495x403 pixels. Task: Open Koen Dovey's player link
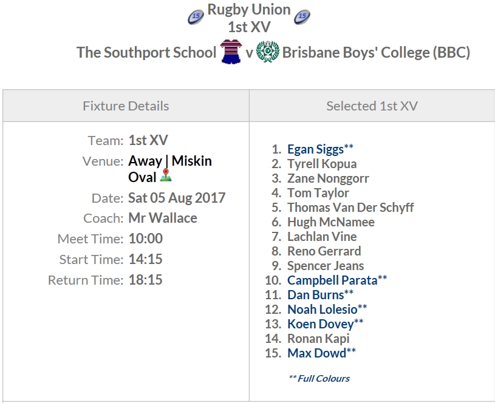click(320, 324)
